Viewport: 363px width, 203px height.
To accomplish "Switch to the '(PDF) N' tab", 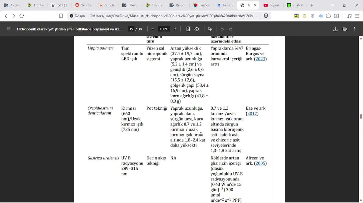I will pyautogui.click(x=59, y=5).
